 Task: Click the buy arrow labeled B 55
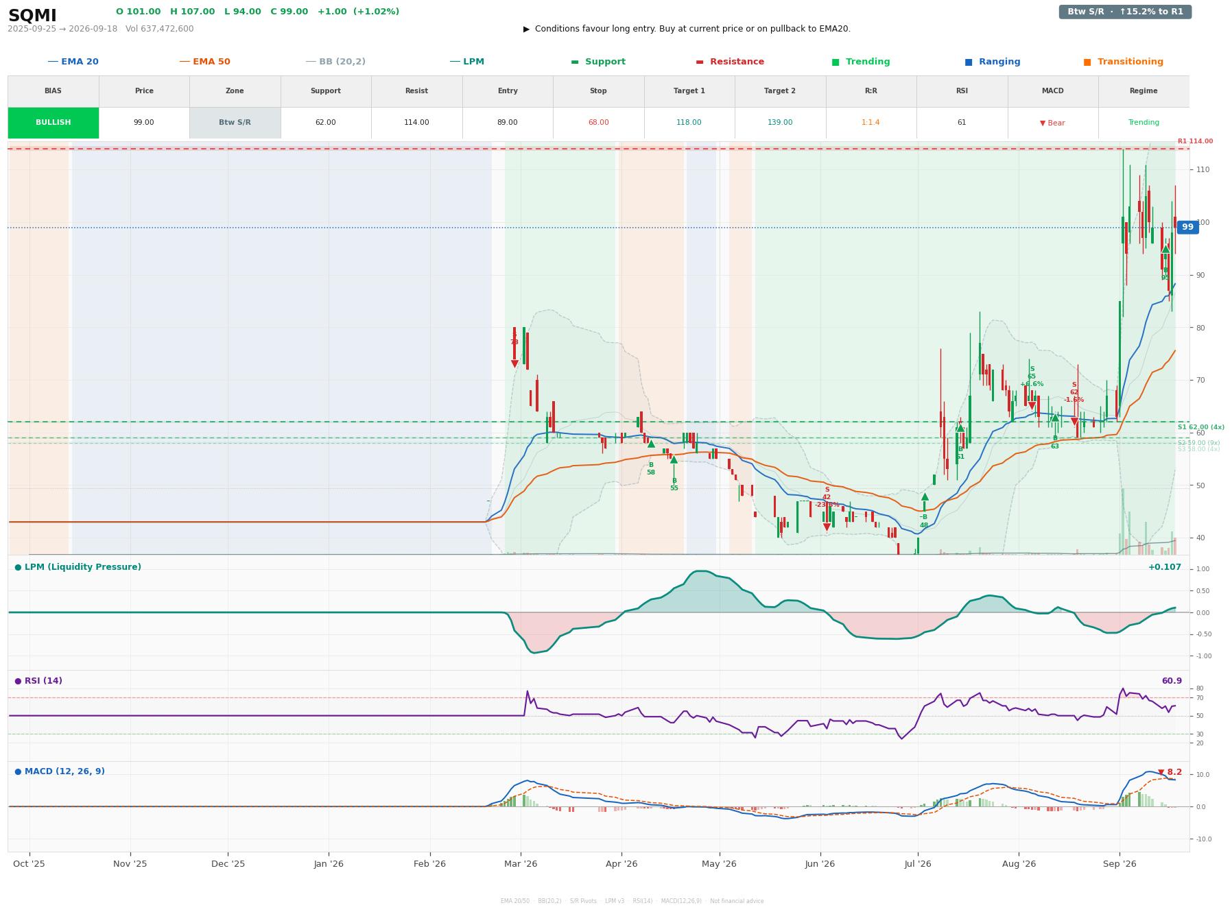point(674,459)
